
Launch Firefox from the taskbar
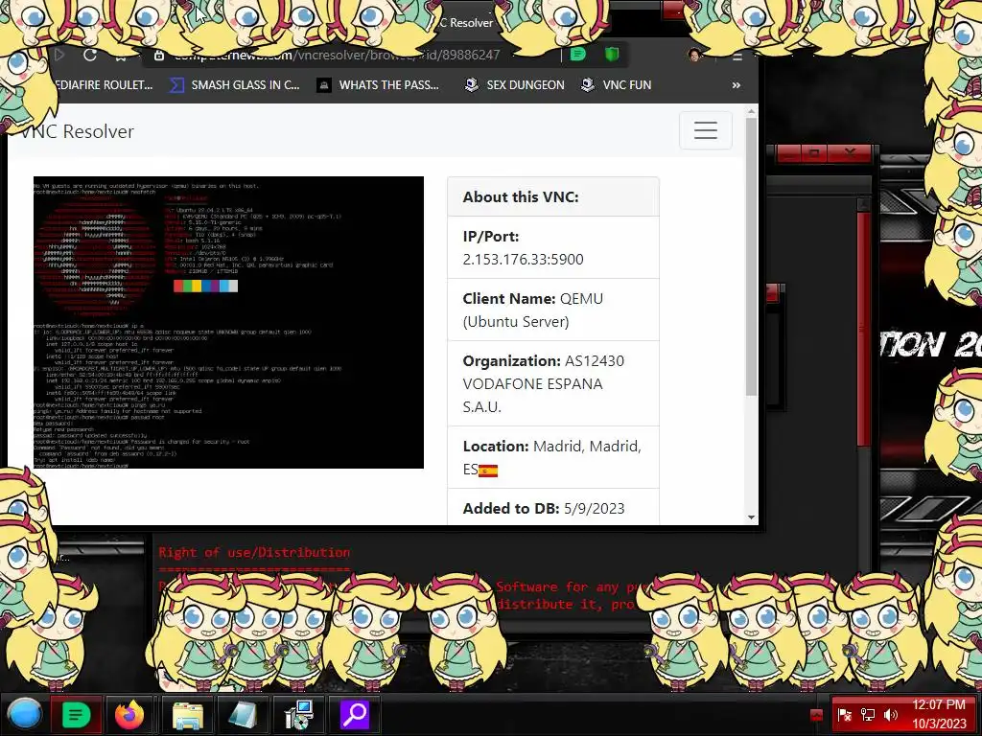coord(129,714)
